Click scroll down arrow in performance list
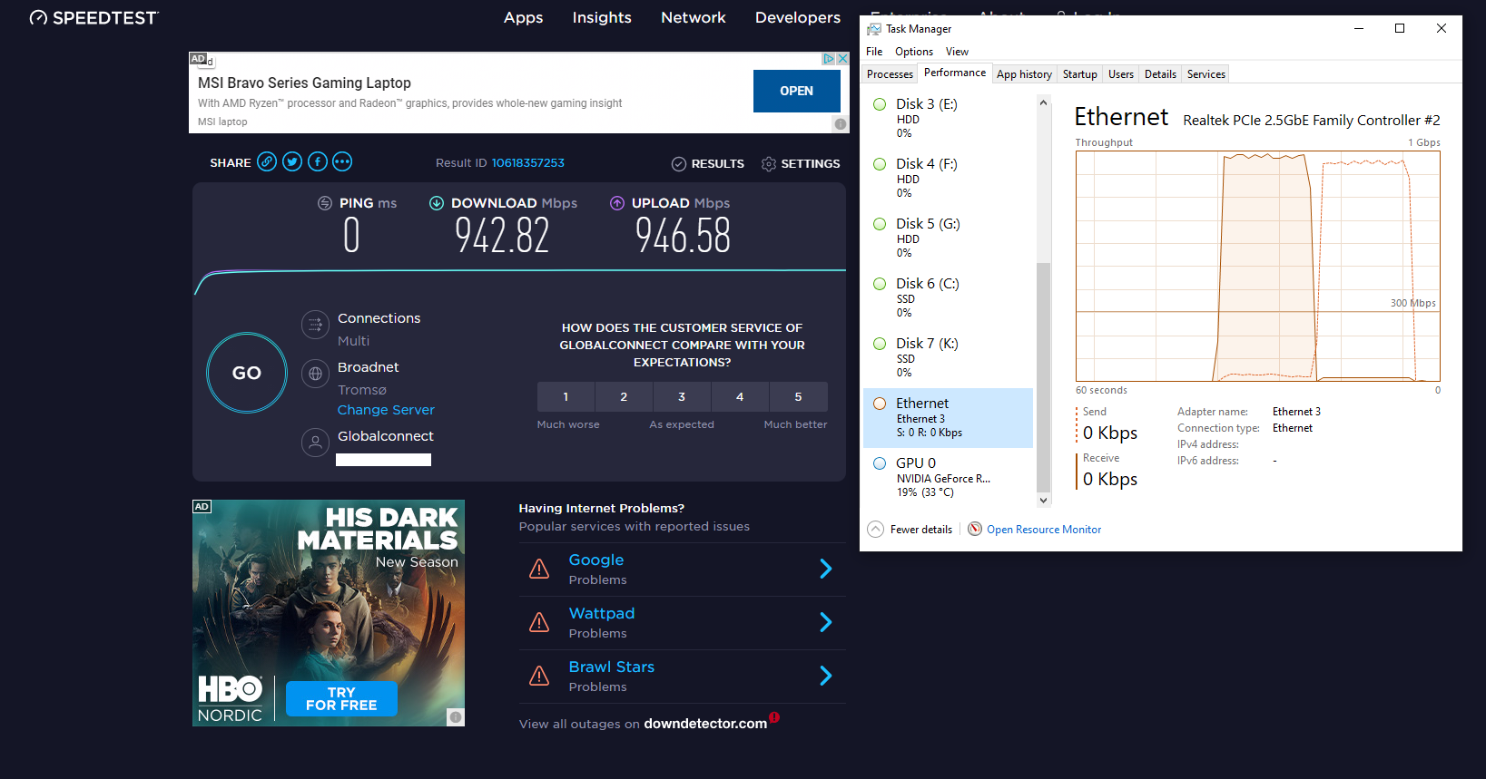Viewport: 1486px width, 779px height. click(x=1043, y=500)
